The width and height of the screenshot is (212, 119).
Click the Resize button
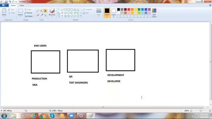coord(28,13)
